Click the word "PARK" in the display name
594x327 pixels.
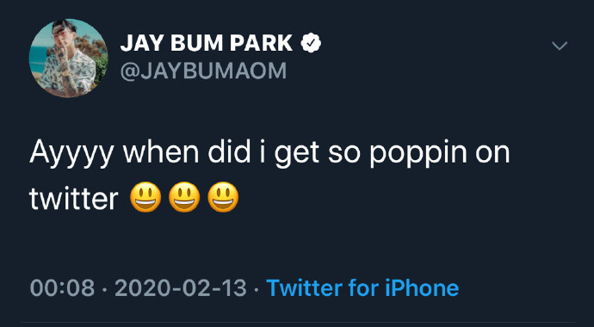[262, 43]
